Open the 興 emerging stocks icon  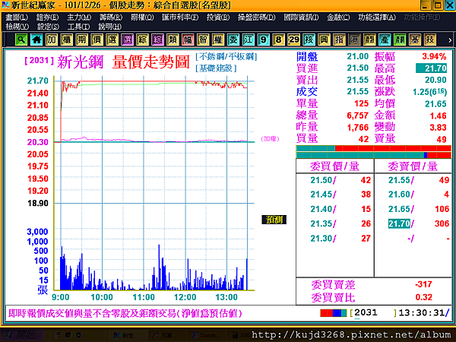click(x=324, y=40)
